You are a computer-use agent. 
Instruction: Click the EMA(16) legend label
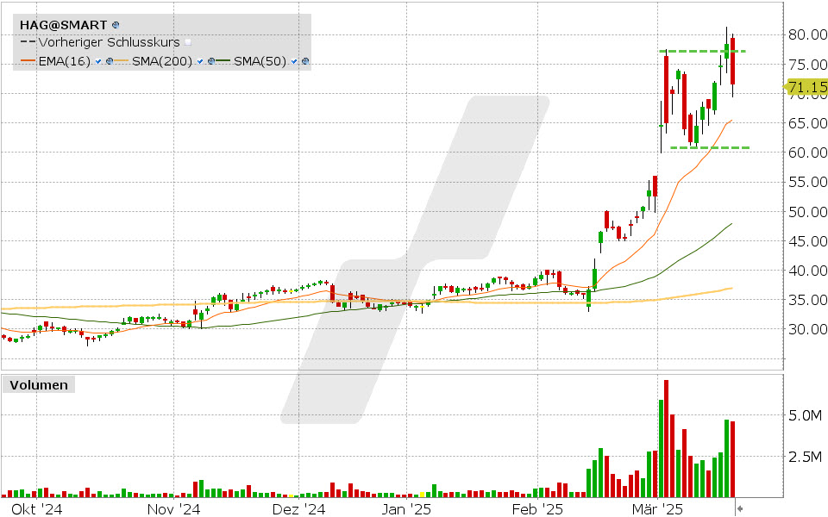[x=65, y=61]
